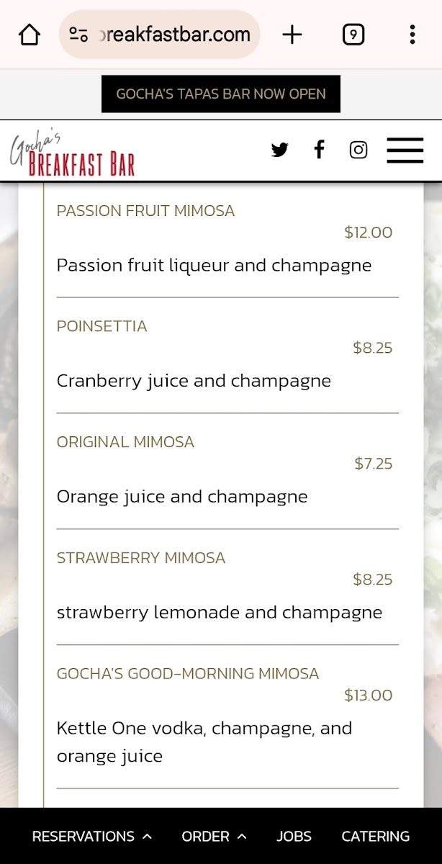Tap the browser home icon
This screenshot has height=864, width=442.
click(x=30, y=35)
